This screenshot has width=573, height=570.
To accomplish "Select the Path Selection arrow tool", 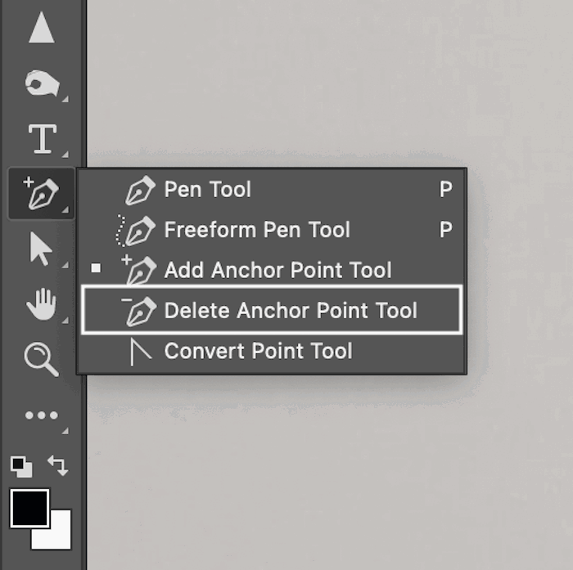I will 41,249.
